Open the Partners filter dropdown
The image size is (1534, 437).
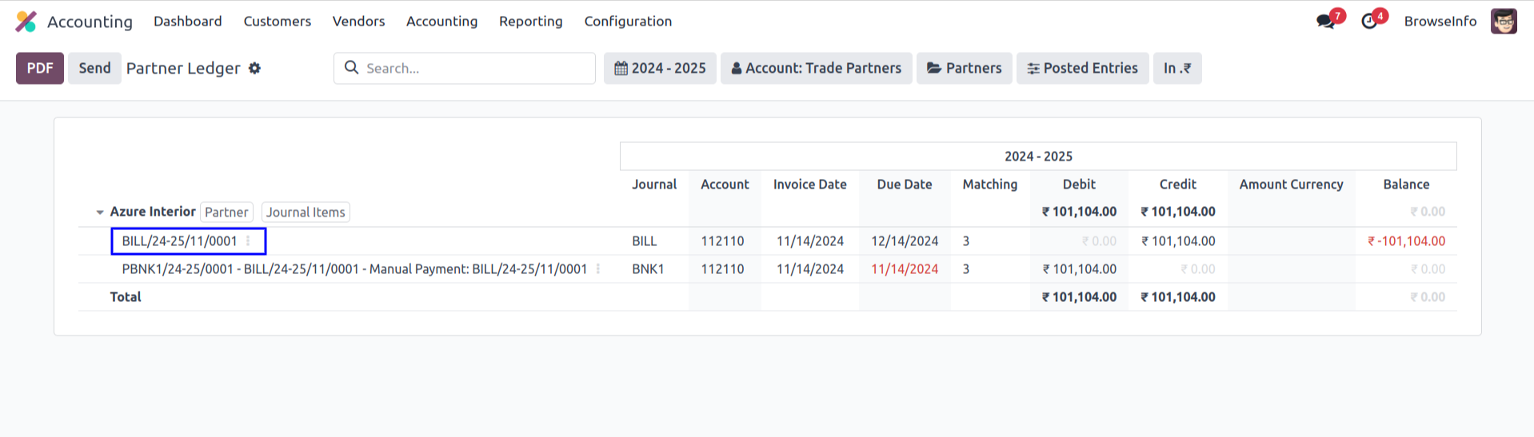coord(964,69)
